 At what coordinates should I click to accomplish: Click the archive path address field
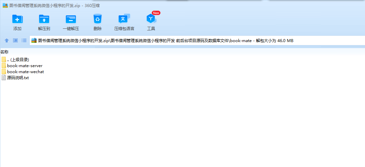click(197, 40)
